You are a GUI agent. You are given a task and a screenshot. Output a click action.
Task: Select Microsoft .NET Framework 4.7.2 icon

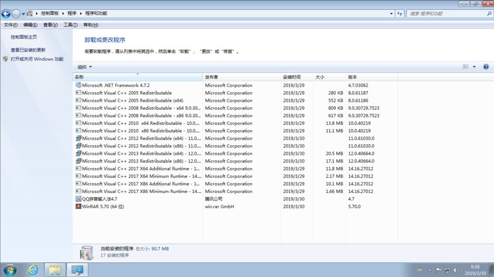point(78,85)
